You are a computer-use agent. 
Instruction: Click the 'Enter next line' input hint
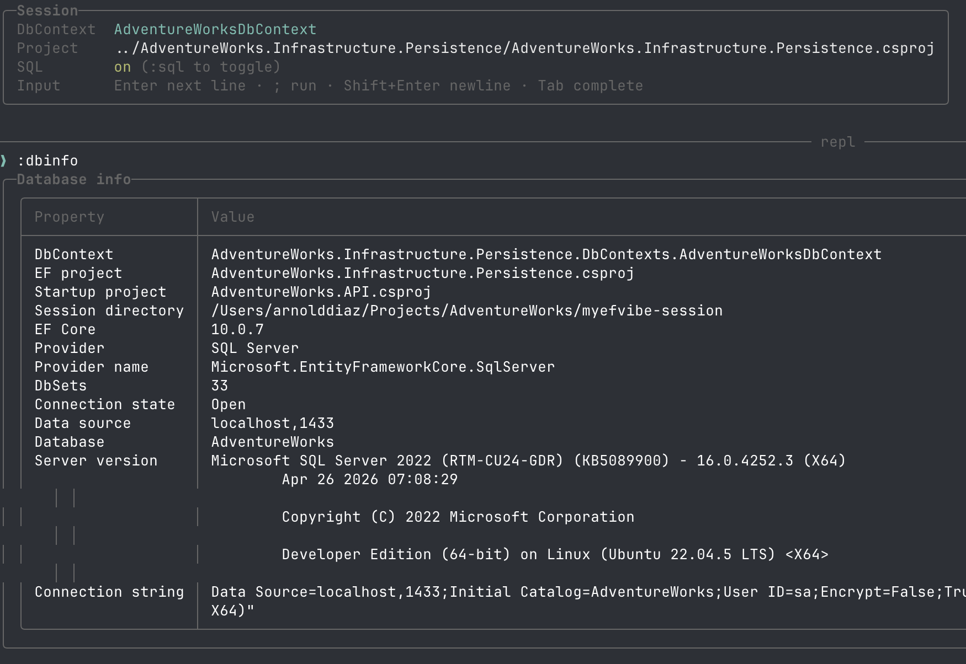pyautogui.click(x=180, y=85)
